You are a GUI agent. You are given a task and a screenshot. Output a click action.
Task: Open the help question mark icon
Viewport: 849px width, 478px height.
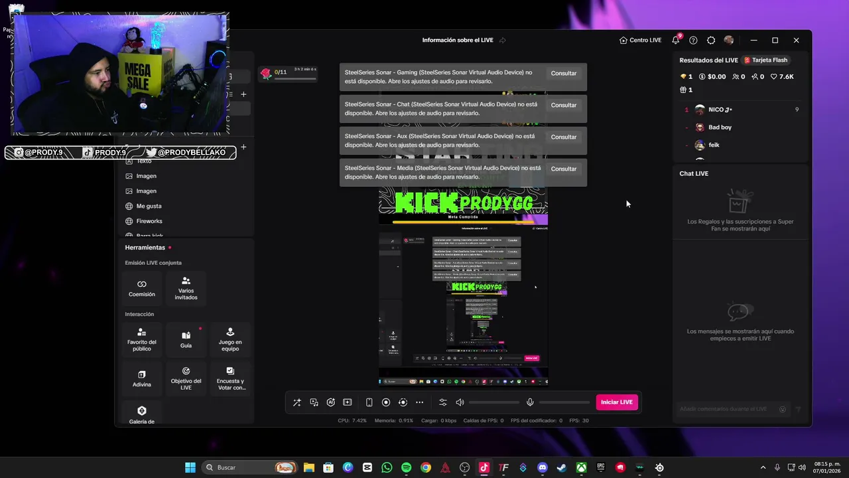pyautogui.click(x=693, y=40)
